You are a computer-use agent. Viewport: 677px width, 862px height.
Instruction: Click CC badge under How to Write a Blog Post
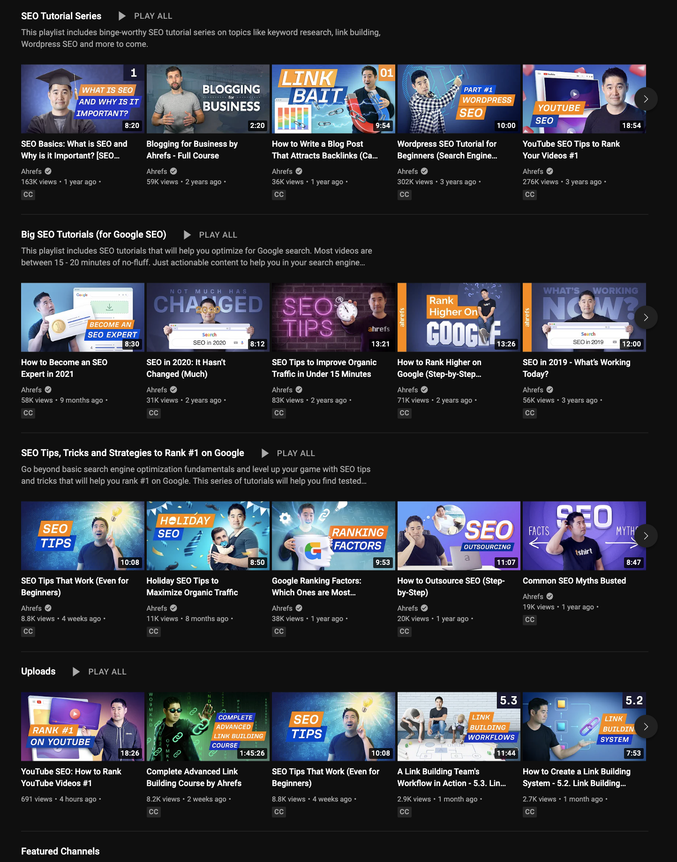point(279,195)
